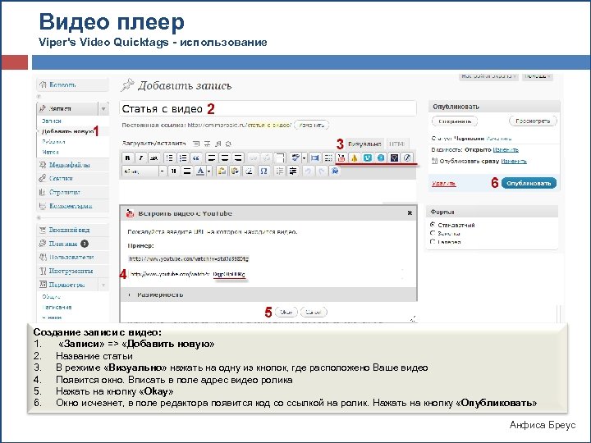Image resolution: width=591 pixels, height=443 pixels.
Task: Click the text color A icon
Action: [200, 171]
